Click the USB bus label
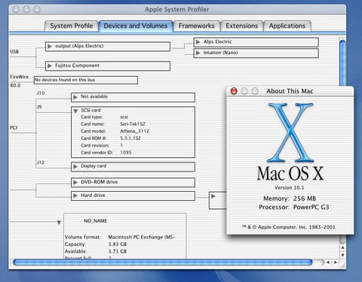362x282 pixels. tap(14, 52)
